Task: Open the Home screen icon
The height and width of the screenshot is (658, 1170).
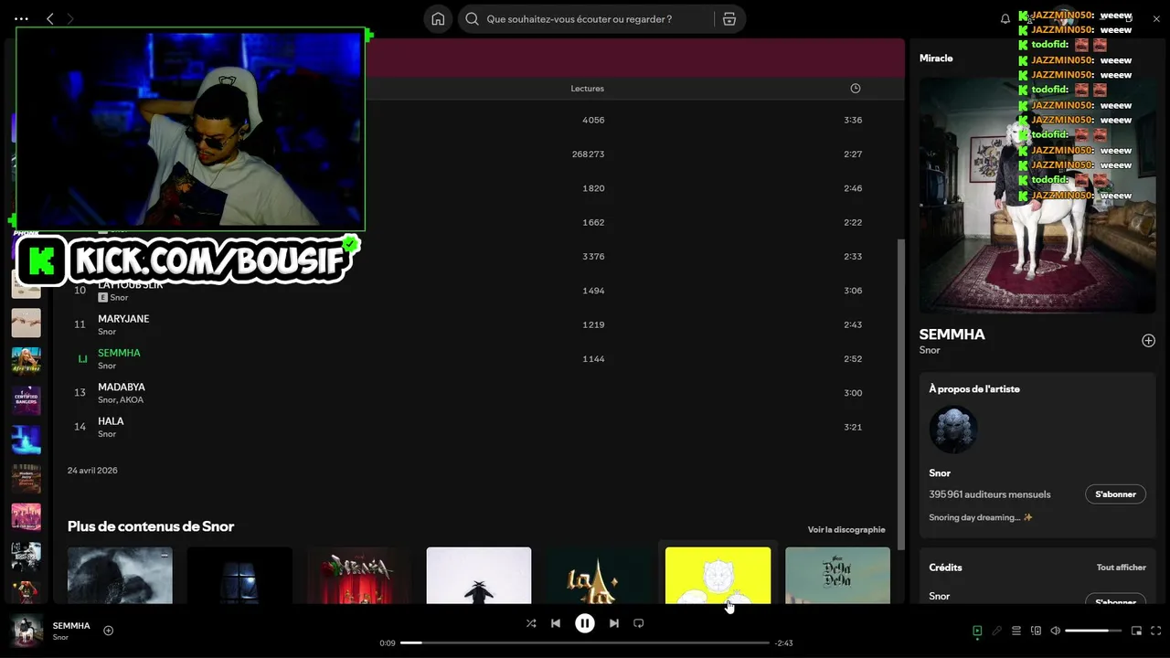Action: 438,19
